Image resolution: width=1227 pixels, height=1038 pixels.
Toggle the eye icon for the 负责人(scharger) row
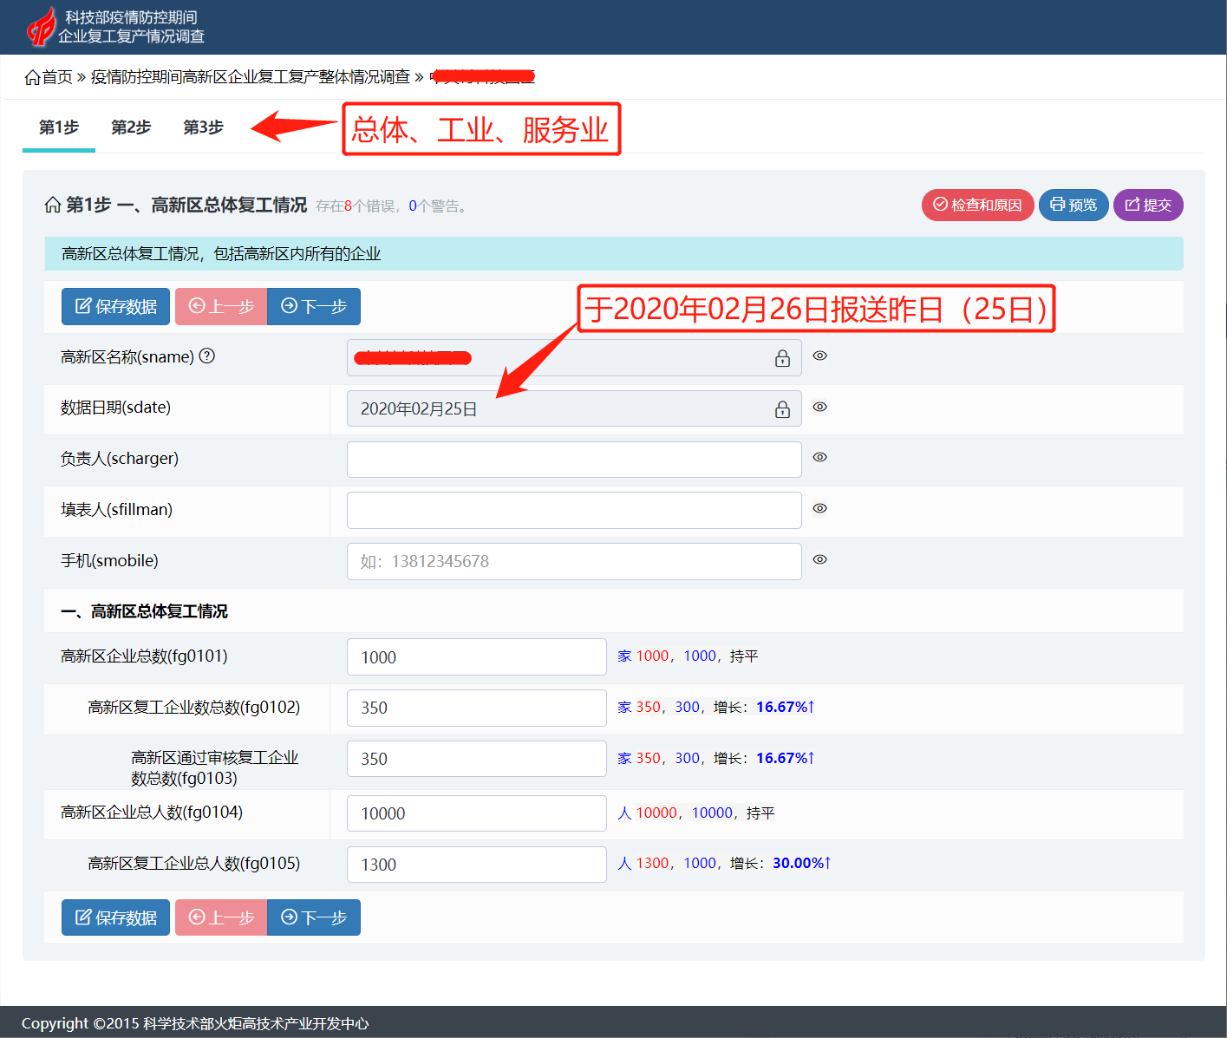point(819,457)
